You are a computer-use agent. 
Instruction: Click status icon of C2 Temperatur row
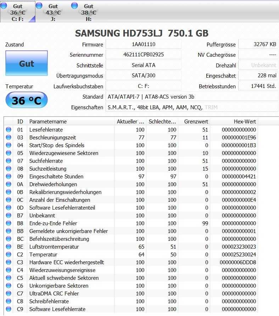9,254
